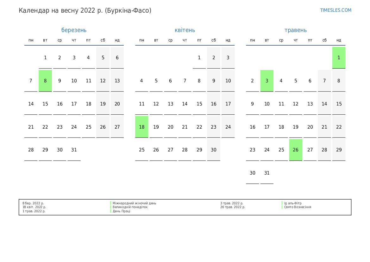The image size is (370, 262).
Task: Click the березень month heading
Action: [74, 30]
